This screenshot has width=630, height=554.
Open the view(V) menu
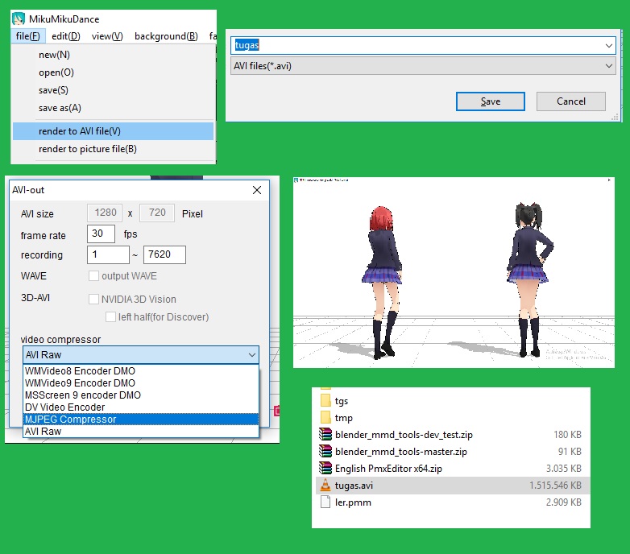coord(107,36)
